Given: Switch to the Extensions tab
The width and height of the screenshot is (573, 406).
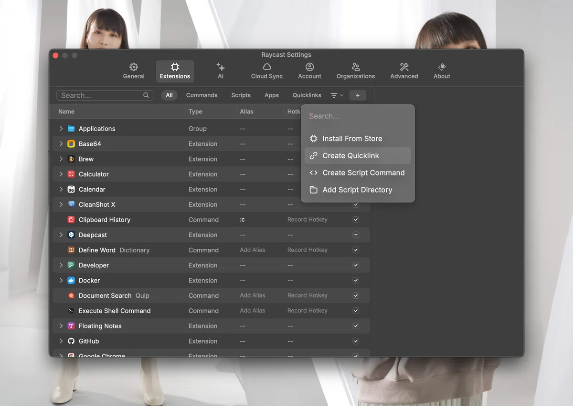Looking at the screenshot, I should [x=175, y=71].
